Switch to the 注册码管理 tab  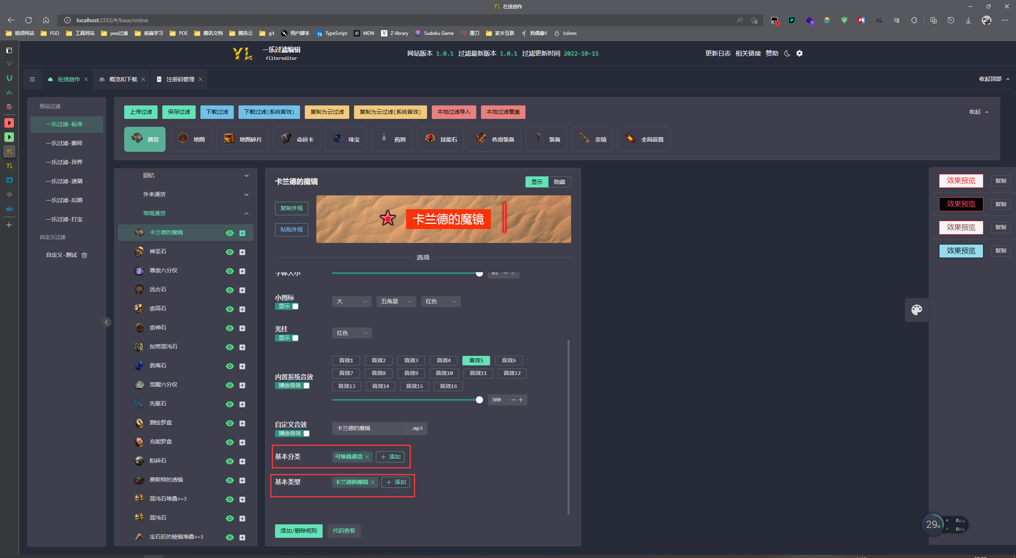(x=180, y=79)
